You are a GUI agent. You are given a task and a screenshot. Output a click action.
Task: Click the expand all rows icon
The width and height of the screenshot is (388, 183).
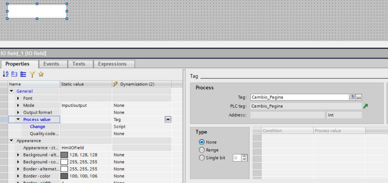click(x=23, y=74)
